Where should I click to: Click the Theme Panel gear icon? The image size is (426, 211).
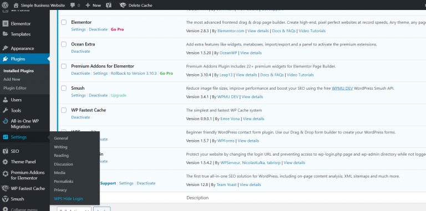[x=5, y=162]
